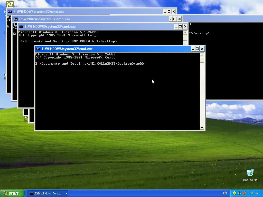This screenshot has width=263, height=197.
Task: Minimize the second cmd window
Action: click(171, 19)
